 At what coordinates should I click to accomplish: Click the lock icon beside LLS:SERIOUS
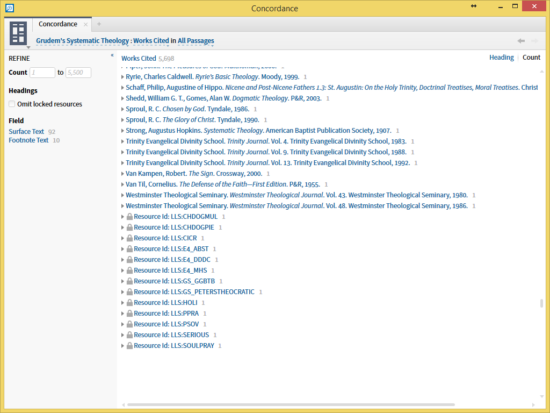(129, 335)
